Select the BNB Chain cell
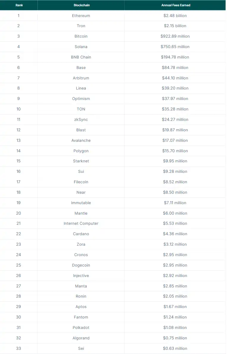Viewport: 227px width, 354px height. [x=81, y=57]
